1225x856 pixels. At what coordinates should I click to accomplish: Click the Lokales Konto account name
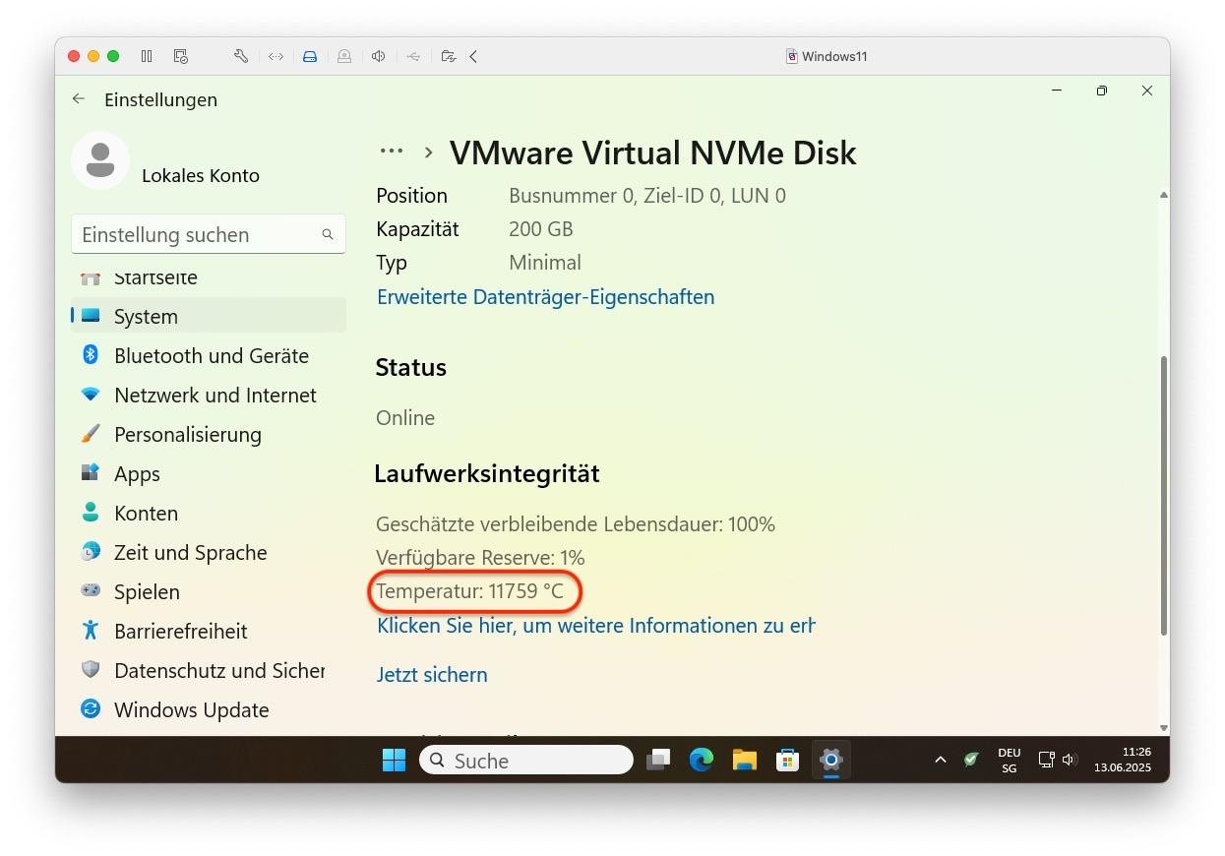pyautogui.click(x=201, y=176)
